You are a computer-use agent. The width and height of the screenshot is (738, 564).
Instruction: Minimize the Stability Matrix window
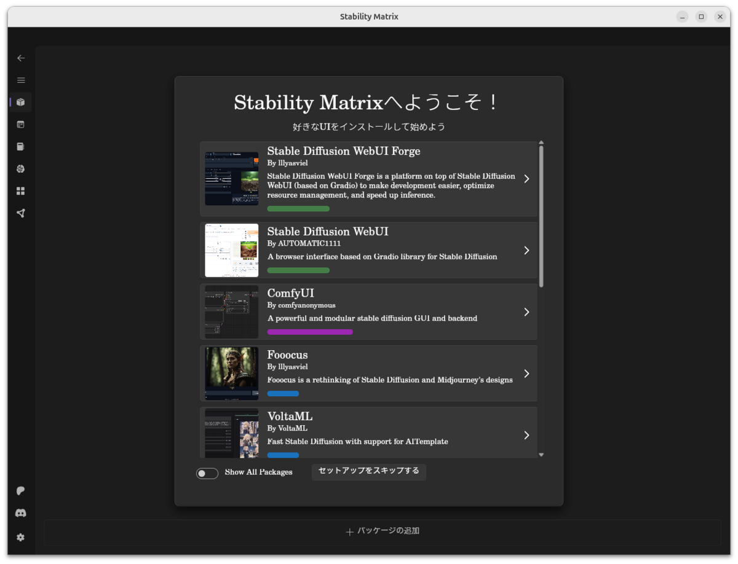click(683, 17)
